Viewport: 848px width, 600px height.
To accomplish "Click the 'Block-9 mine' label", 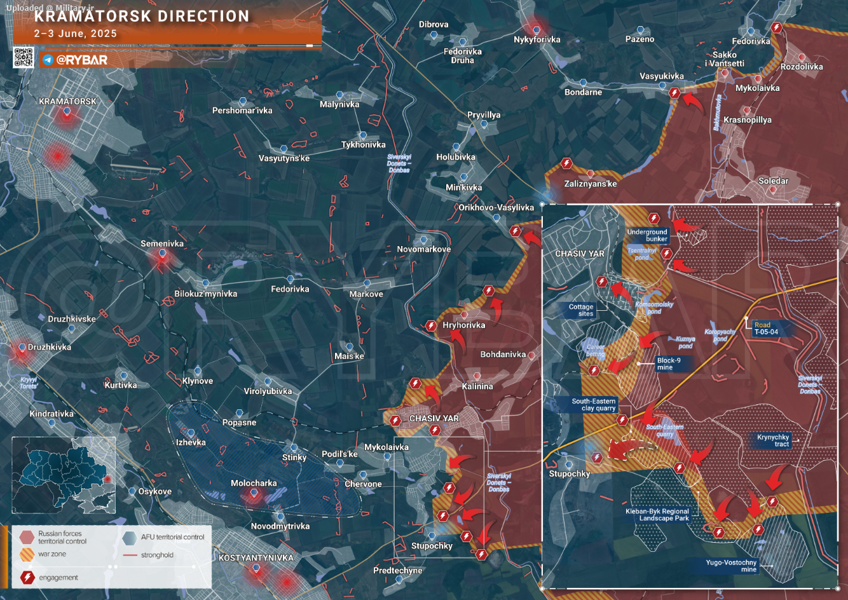I will click(x=669, y=364).
